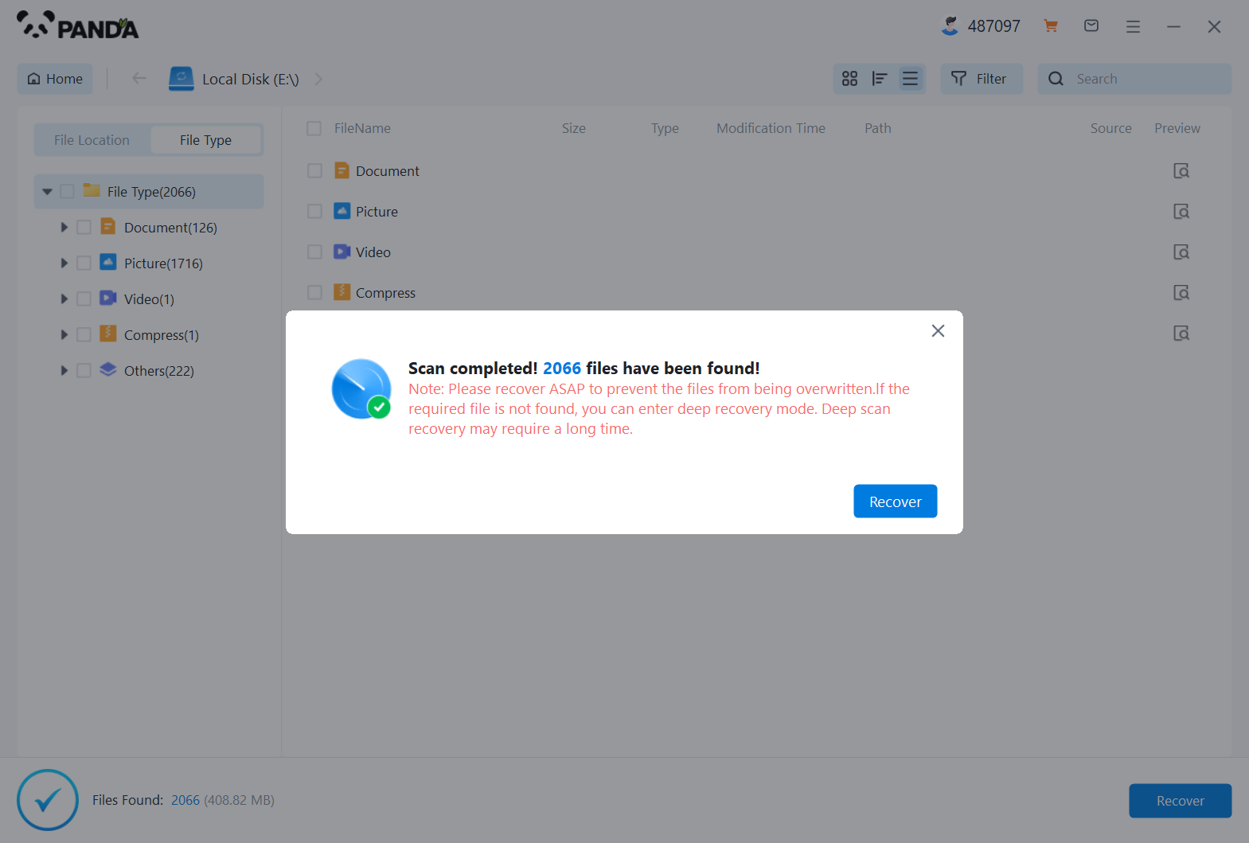Check Picture(1716) tree checkbox
This screenshot has width=1249, height=843.
[x=84, y=263]
